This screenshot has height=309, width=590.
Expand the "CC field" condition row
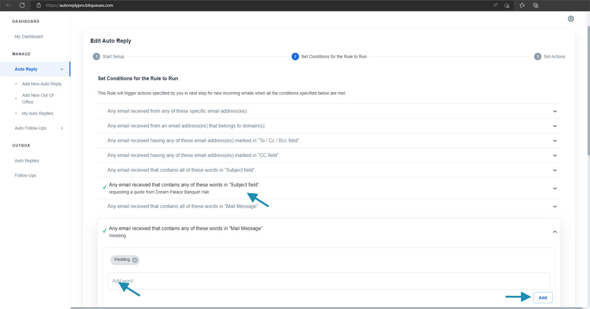(x=555, y=156)
